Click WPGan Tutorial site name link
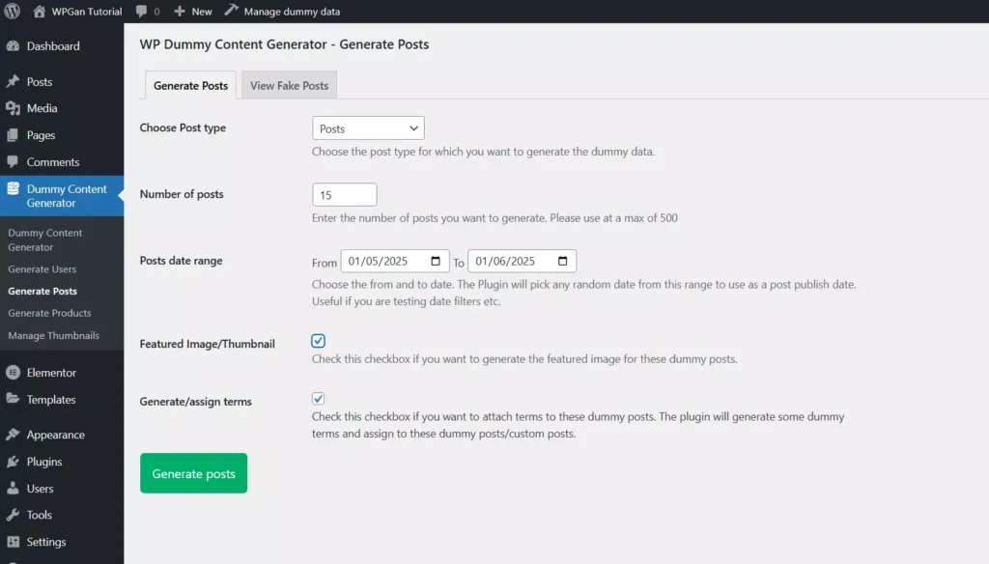The image size is (989, 564). (86, 12)
